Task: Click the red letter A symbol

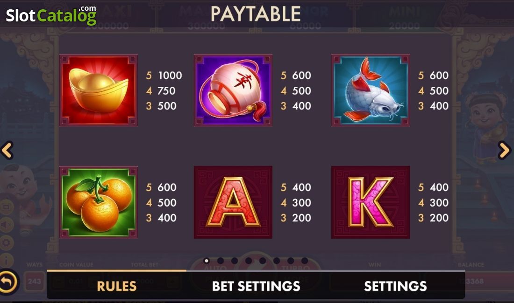Action: (233, 202)
